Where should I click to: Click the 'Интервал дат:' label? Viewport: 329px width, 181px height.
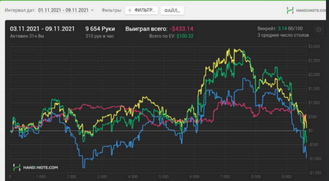click(x=20, y=10)
